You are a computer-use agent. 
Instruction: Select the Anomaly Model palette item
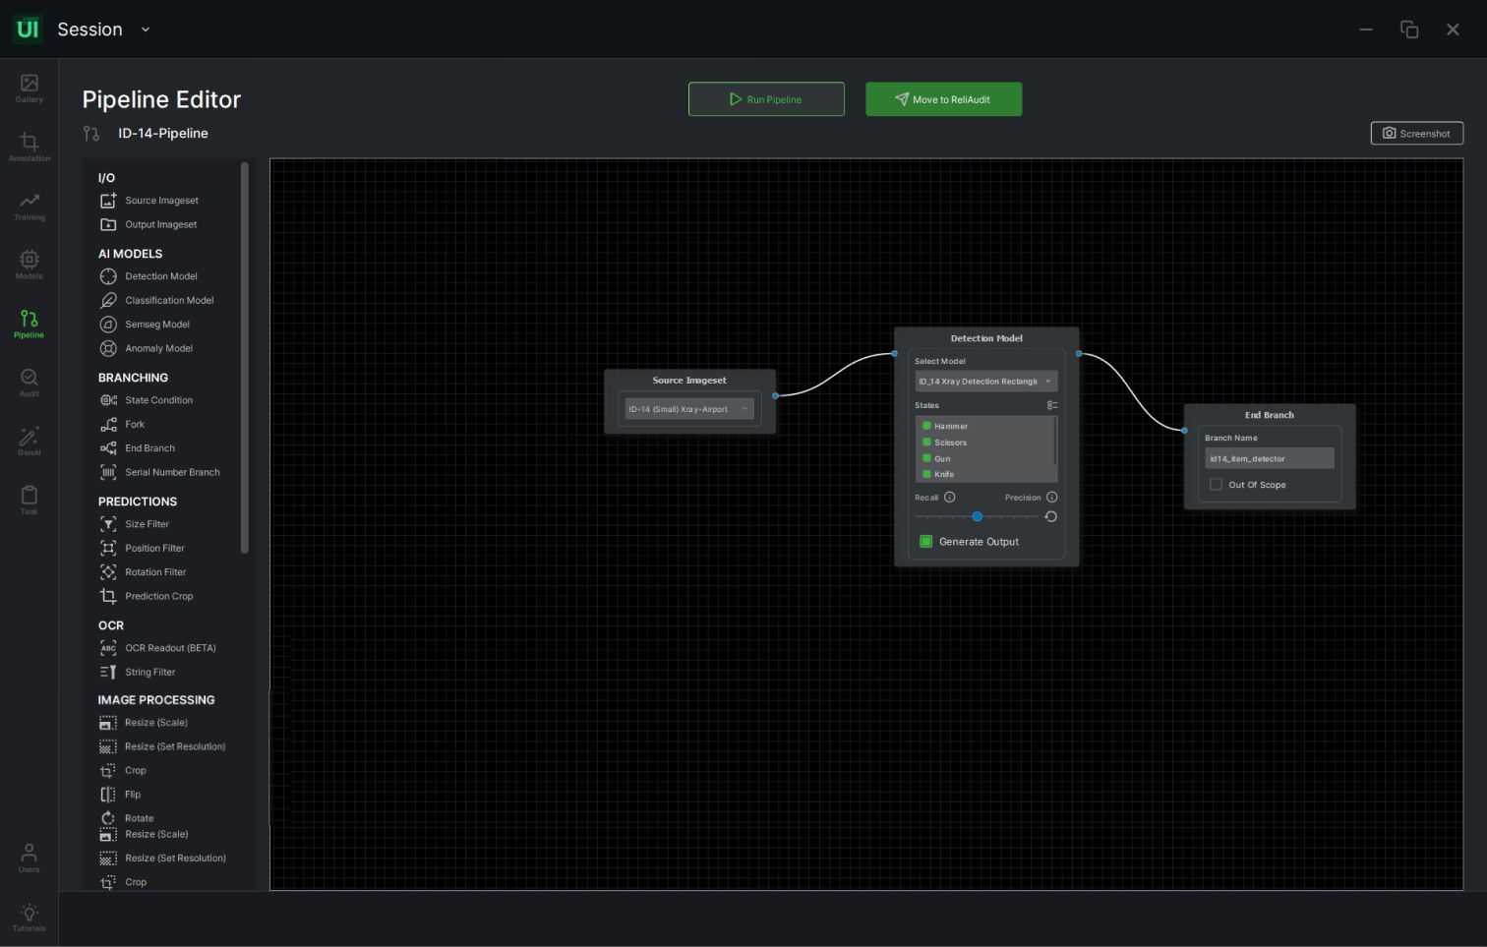tap(147, 348)
